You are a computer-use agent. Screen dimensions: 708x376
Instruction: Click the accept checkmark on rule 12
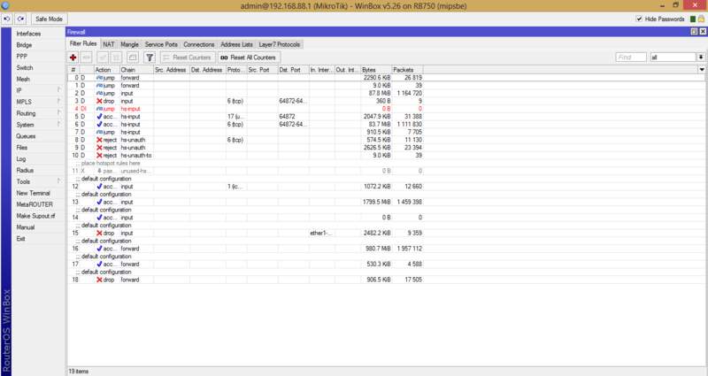click(x=99, y=187)
